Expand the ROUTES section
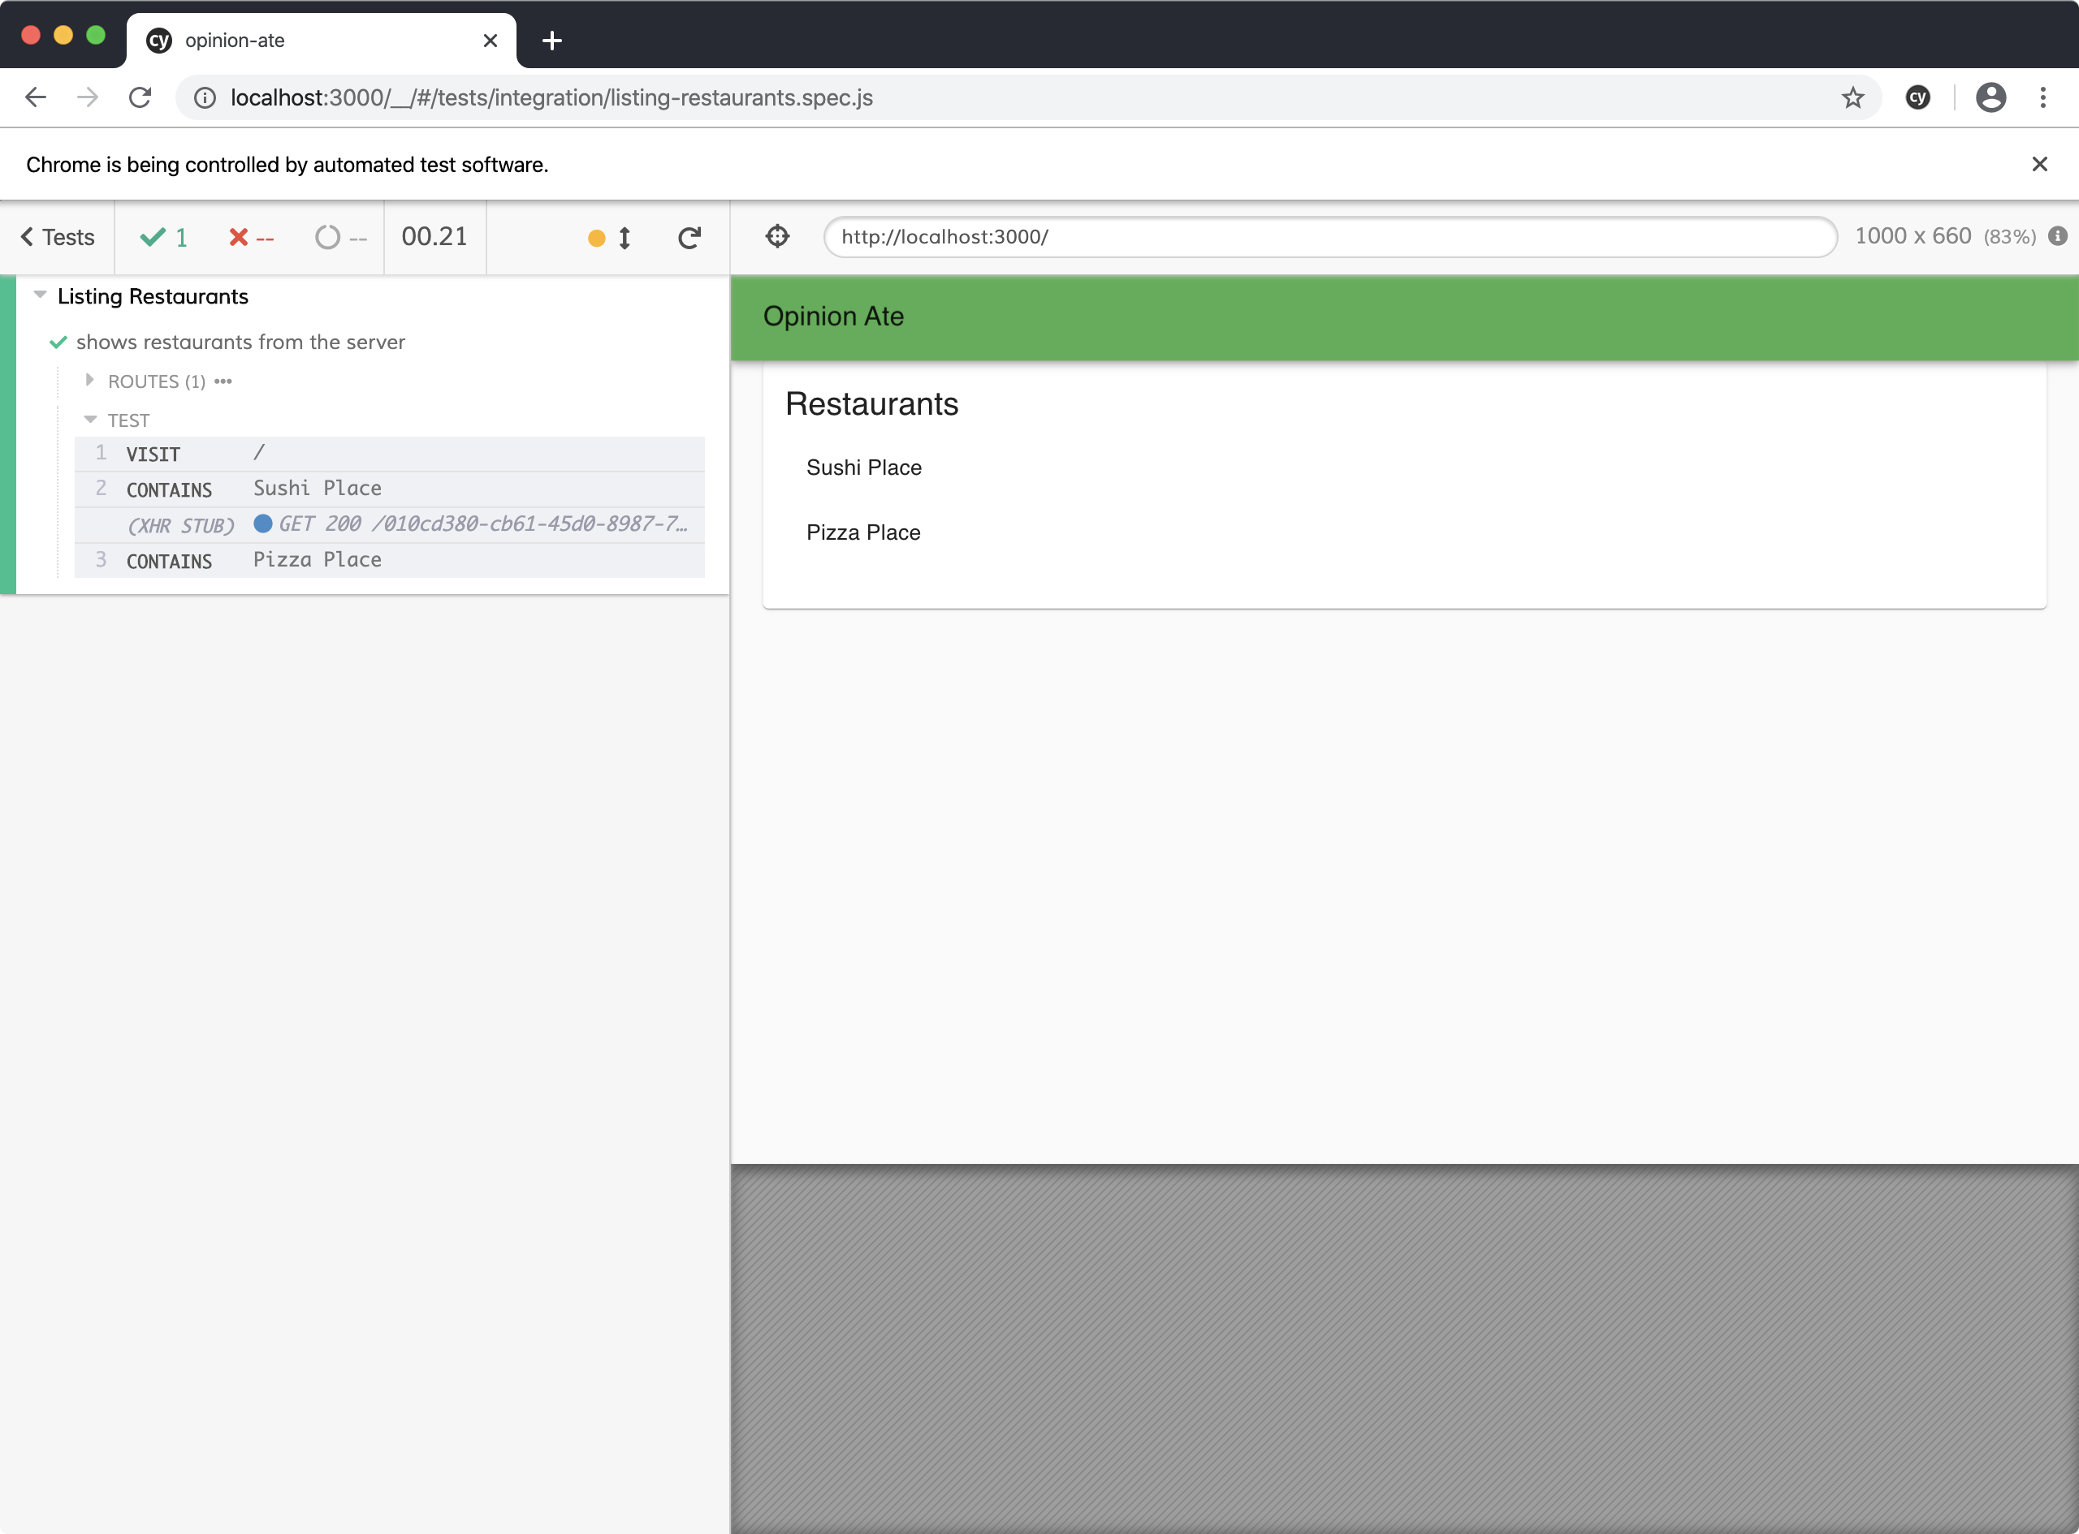2079x1534 pixels. pos(90,380)
